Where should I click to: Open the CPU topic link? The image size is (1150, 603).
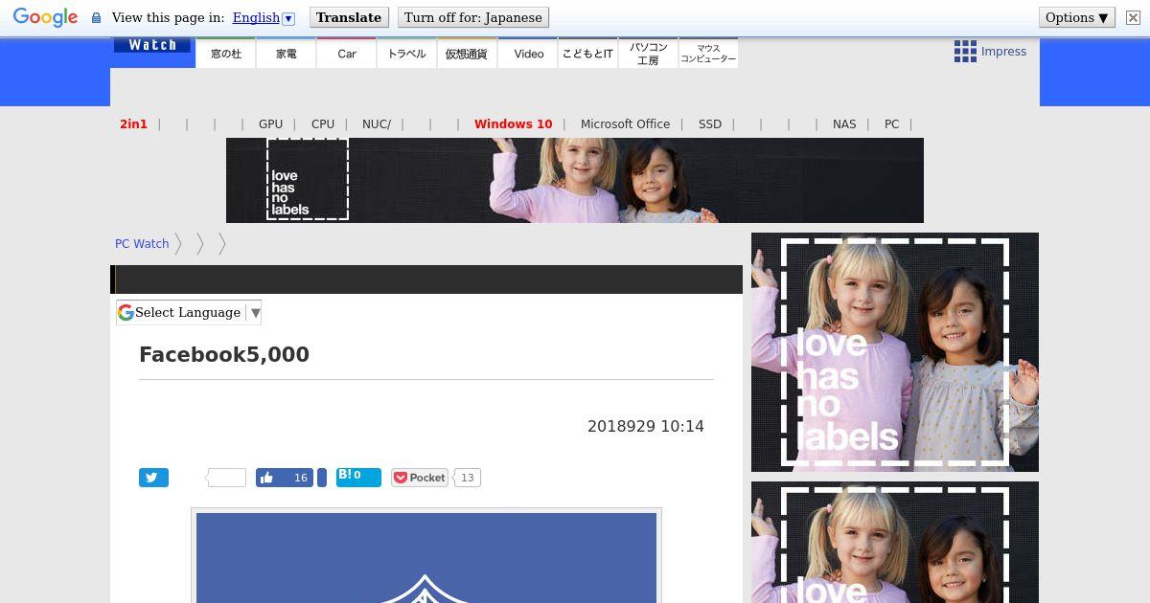(x=323, y=123)
